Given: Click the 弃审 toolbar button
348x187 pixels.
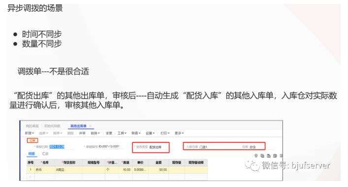Looking at the screenshot, I should click(x=82, y=133).
